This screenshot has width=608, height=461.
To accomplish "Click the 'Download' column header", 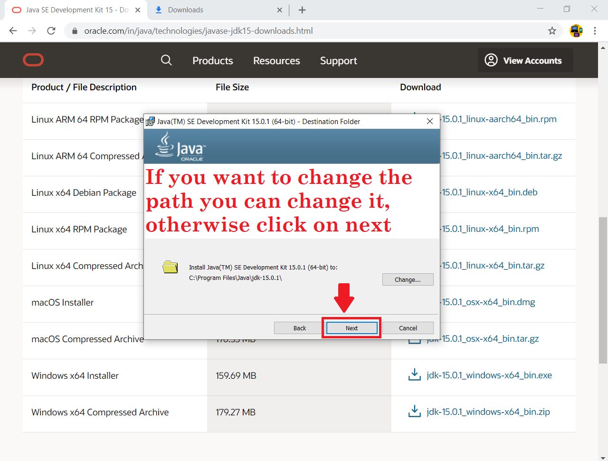I will coord(420,87).
